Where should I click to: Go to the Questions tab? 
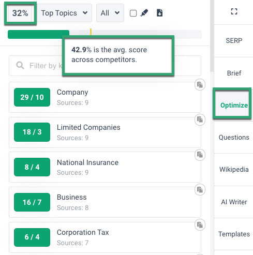coord(234,138)
